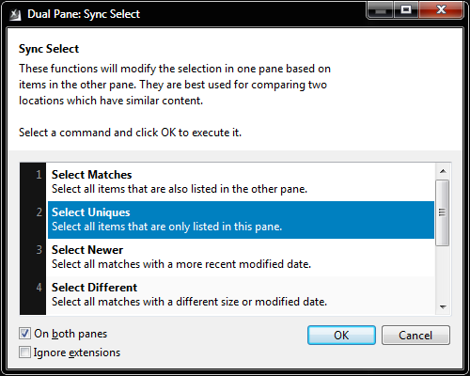Choose the highlighted Select Uniques command
Screen dimensions: 470x376
pos(241,220)
